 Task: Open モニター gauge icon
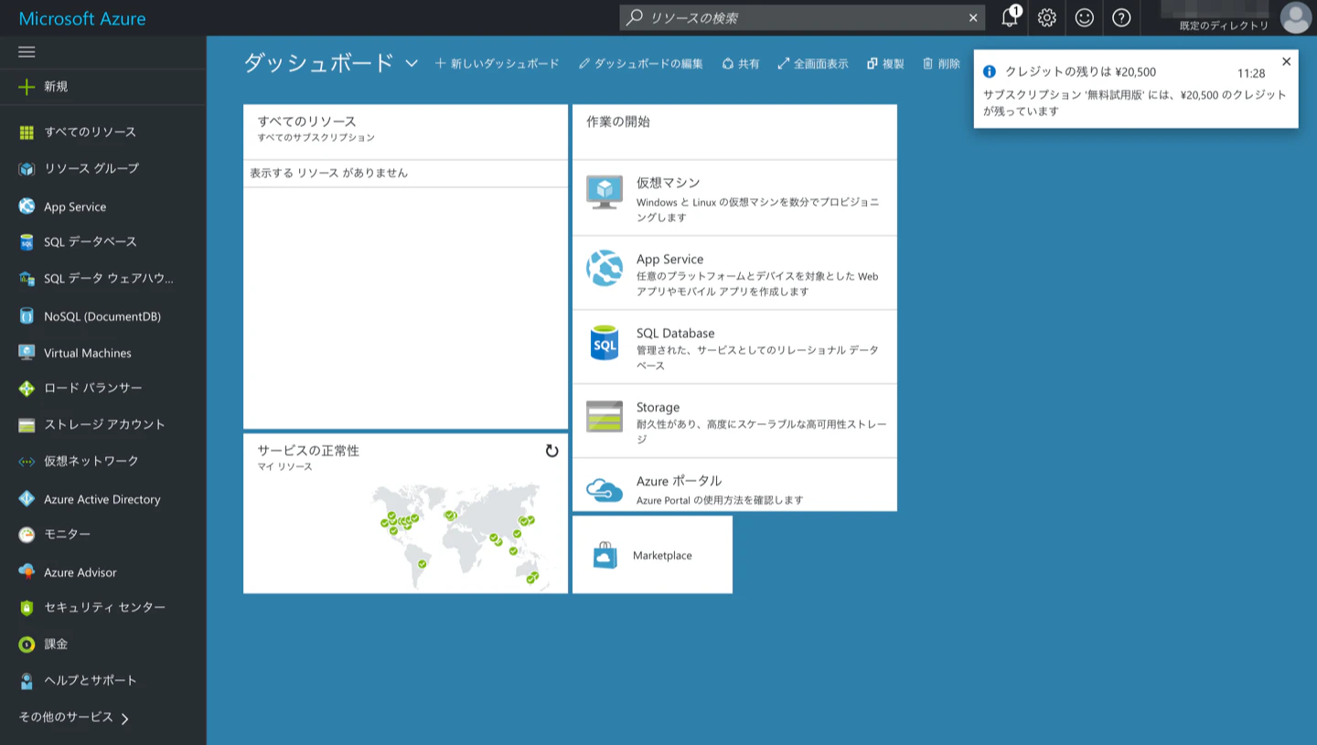[27, 535]
